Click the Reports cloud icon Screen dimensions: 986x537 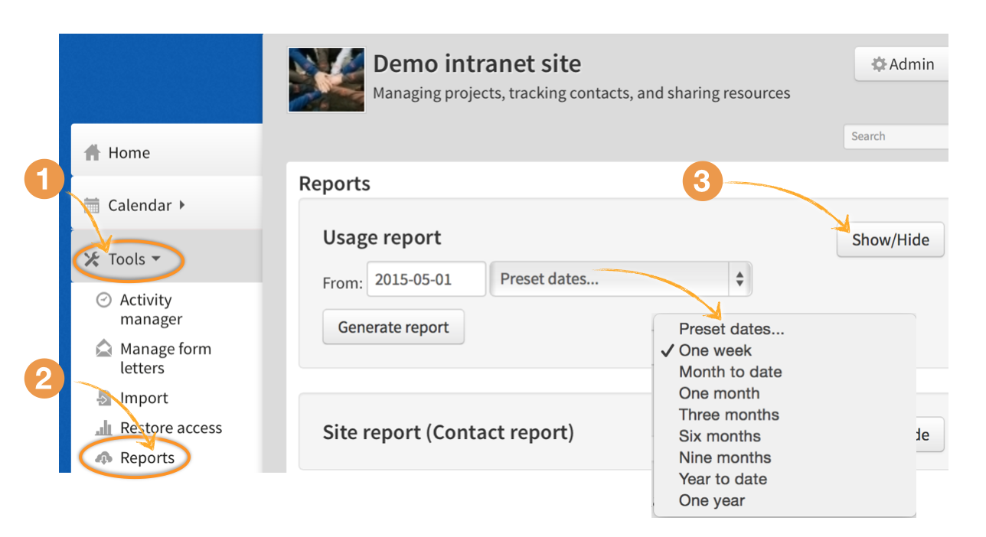coord(103,457)
